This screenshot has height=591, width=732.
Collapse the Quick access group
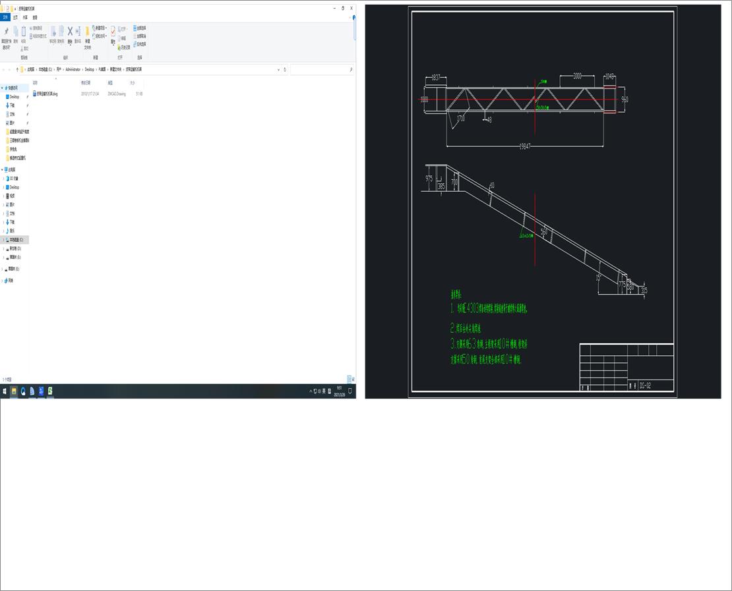2,88
